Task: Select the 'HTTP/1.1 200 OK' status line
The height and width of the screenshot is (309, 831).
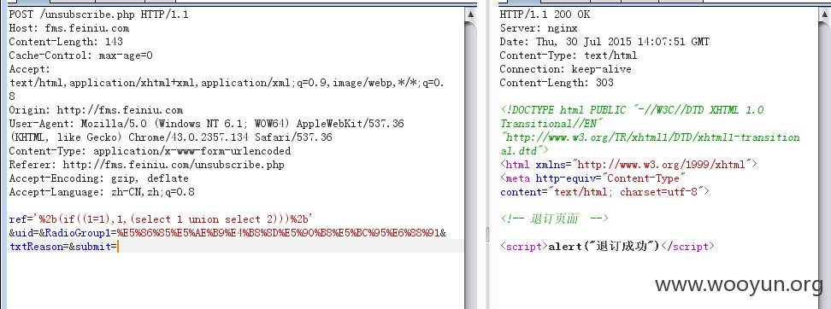Action: 545,15
